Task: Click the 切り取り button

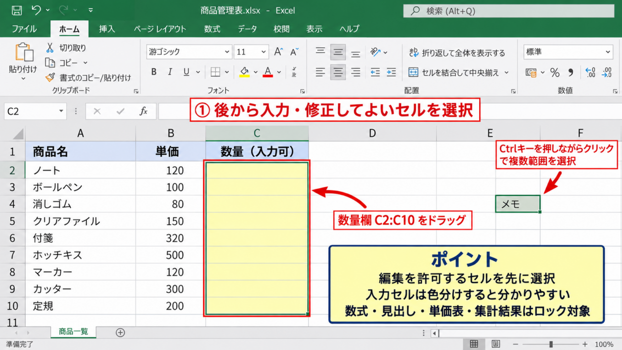Action: pyautogui.click(x=66, y=48)
